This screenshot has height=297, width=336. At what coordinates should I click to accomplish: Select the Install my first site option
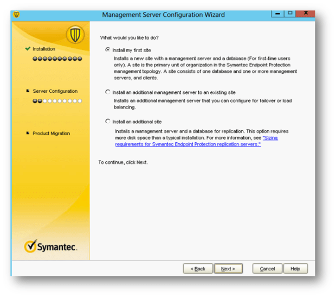click(x=108, y=49)
